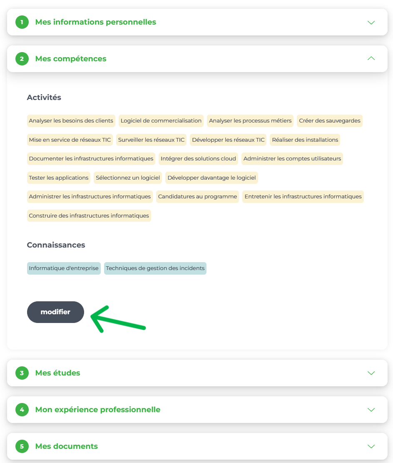Expand Mes études section chevron

371,373
